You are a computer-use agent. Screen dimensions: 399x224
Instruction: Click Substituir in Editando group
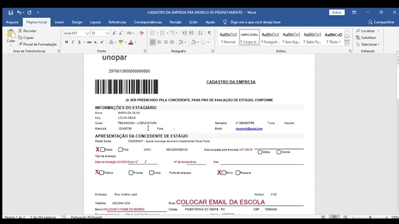coord(366,38)
